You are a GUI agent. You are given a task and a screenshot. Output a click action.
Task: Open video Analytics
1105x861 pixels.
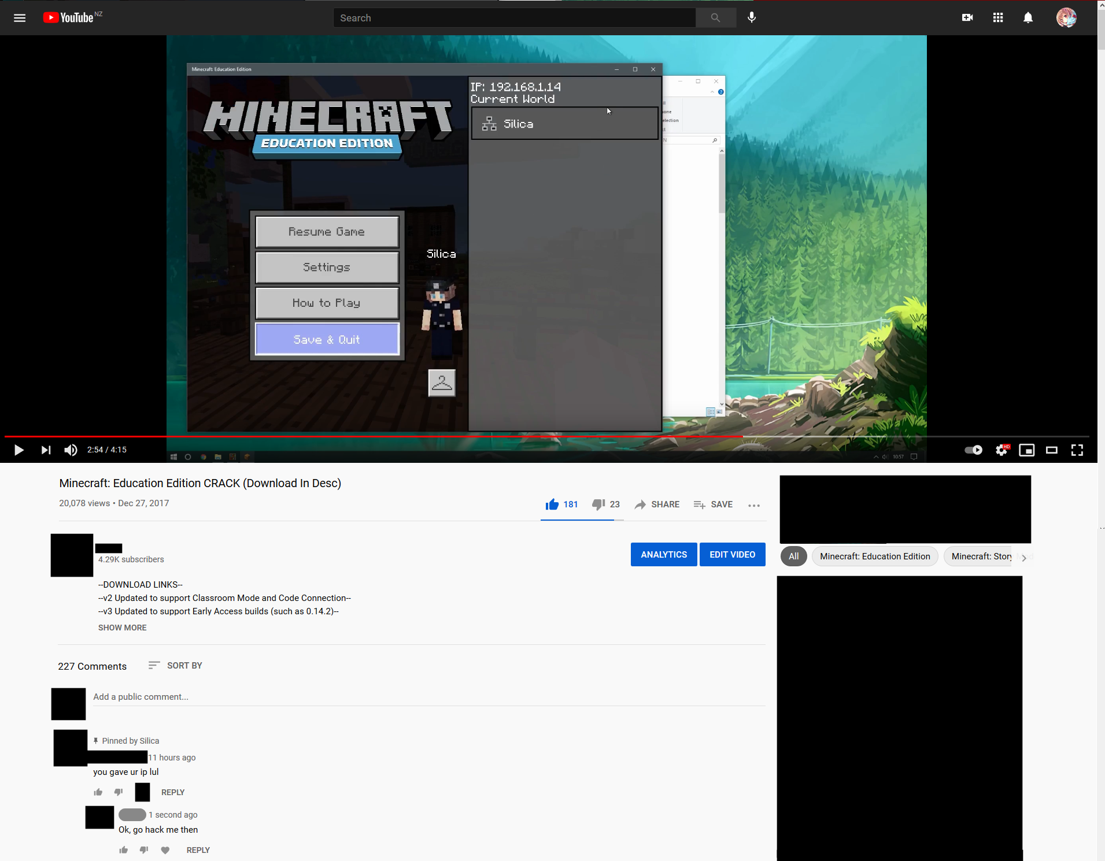click(x=664, y=554)
